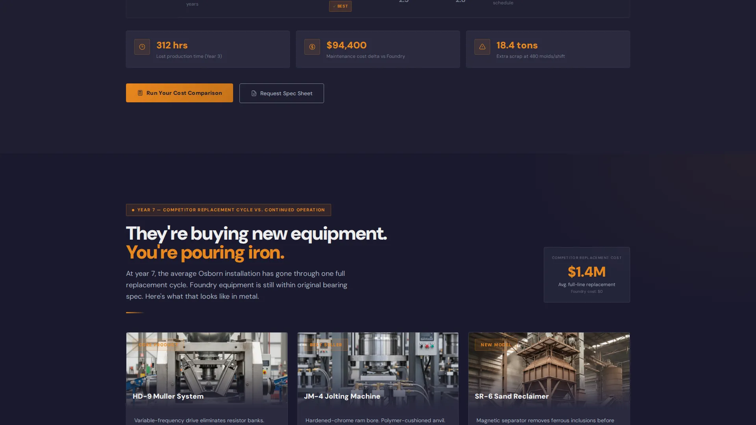Click the dollar icon beside $94,400
This screenshot has height=425, width=756.
(312, 47)
